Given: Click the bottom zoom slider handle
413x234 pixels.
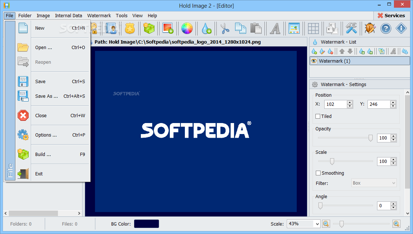Looking at the screenshot, I should (341, 224).
